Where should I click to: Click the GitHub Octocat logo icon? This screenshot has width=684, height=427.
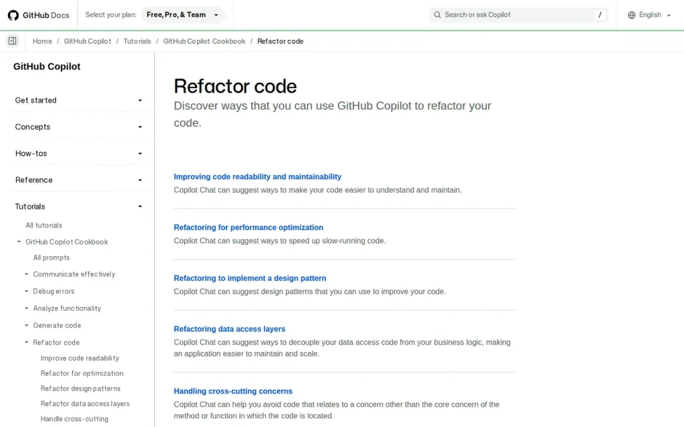[x=13, y=15]
